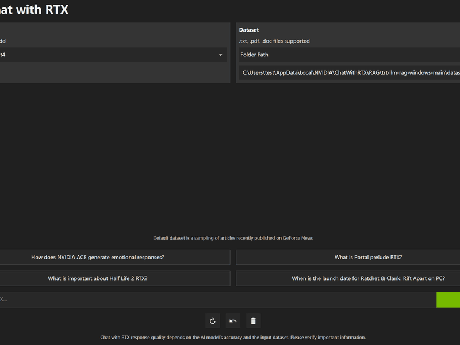This screenshot has height=345, width=460.
Task: Click the green send button
Action: (x=448, y=300)
